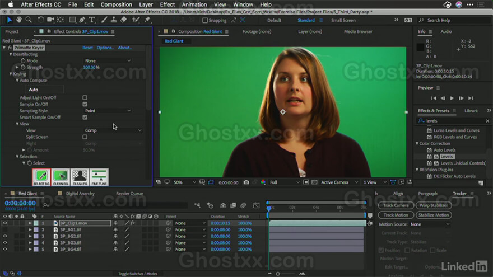Open the View Comp dropdown
The image size is (493, 277).
pos(113,130)
